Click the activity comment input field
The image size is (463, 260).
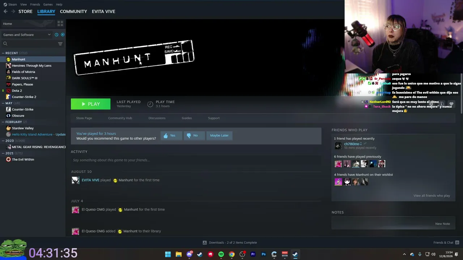(196, 160)
